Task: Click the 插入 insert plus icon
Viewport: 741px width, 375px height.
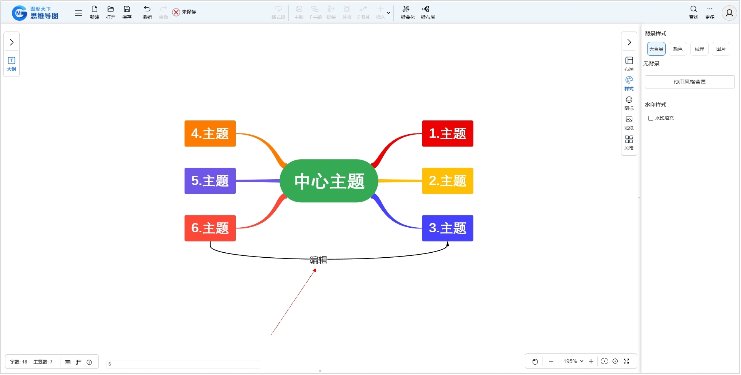Action: pos(380,13)
